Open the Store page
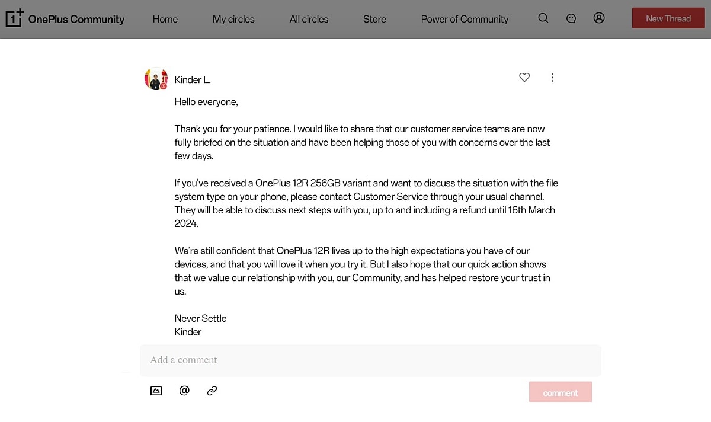711x422 pixels. point(374,19)
